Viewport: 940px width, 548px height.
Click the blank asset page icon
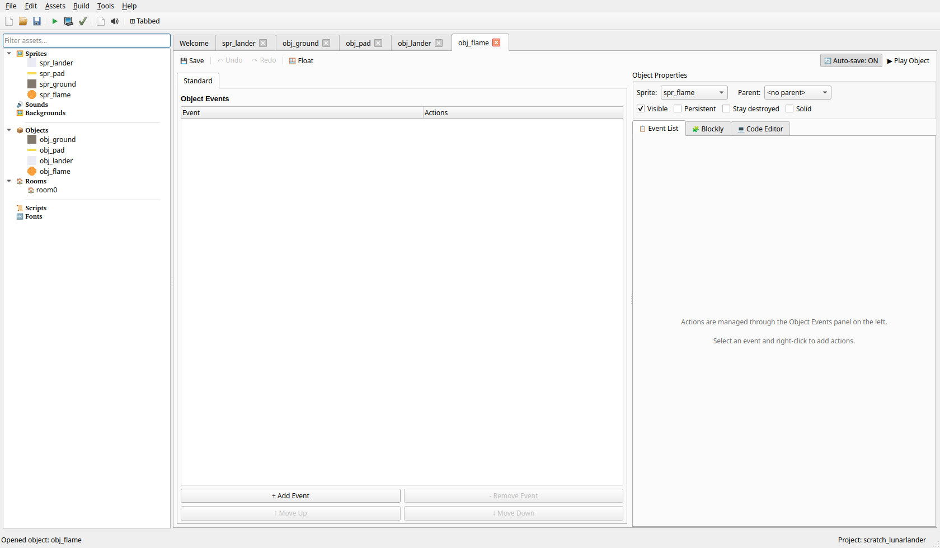(x=101, y=21)
